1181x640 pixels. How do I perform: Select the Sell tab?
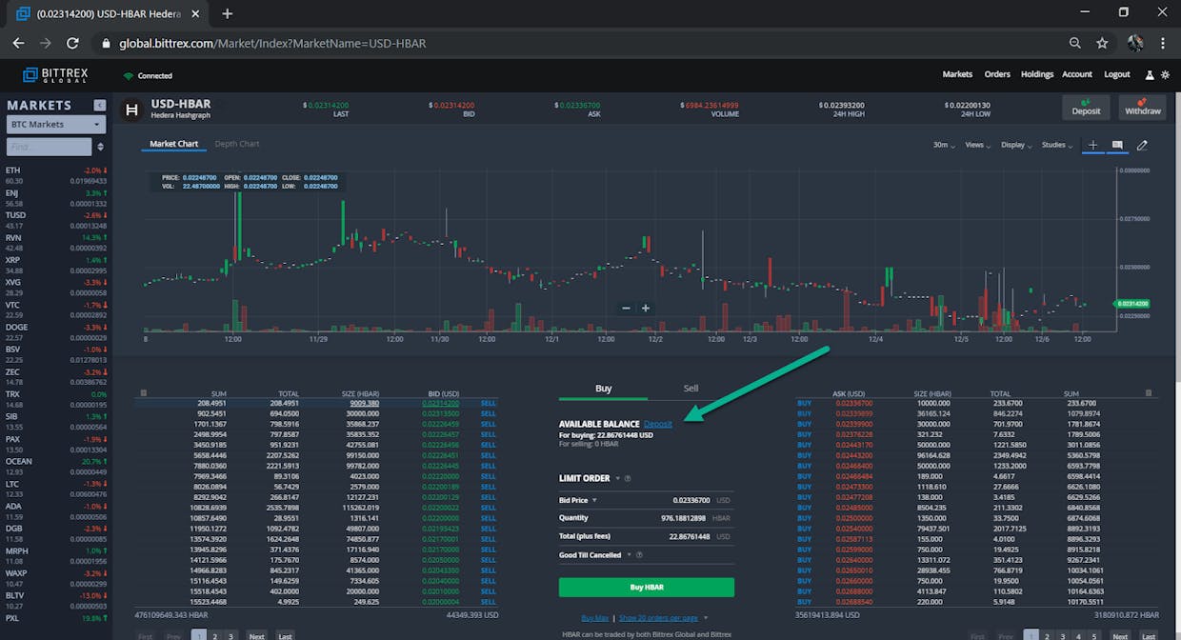691,389
